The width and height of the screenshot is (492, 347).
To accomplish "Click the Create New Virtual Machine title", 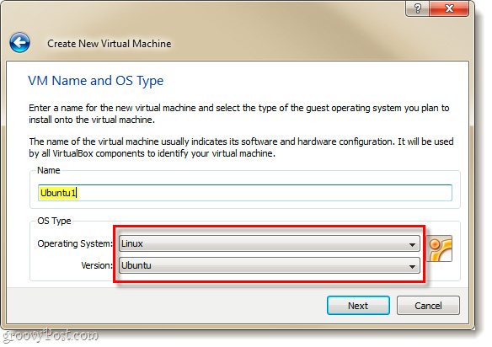I will click(x=110, y=44).
